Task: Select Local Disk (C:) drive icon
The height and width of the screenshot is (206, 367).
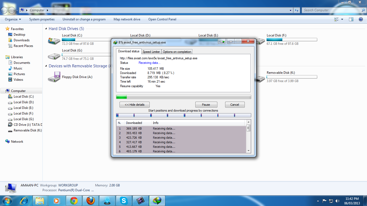Action: coord(54,40)
